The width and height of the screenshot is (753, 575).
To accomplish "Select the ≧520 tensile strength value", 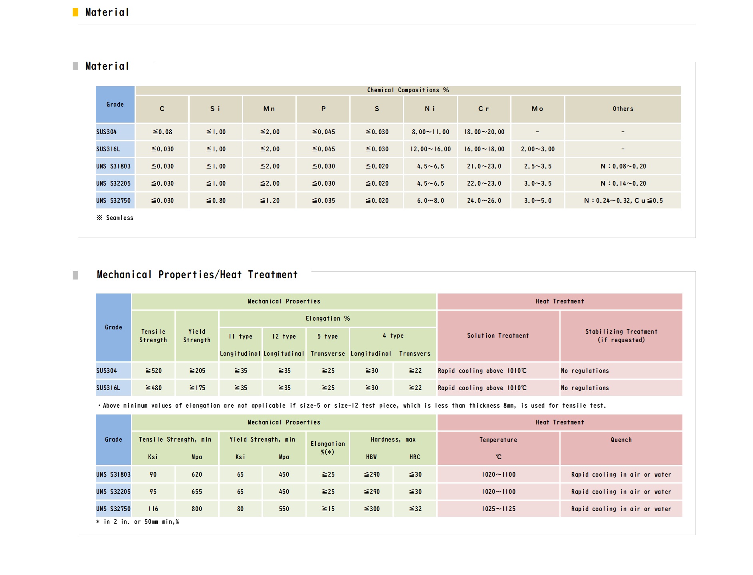I will (153, 371).
